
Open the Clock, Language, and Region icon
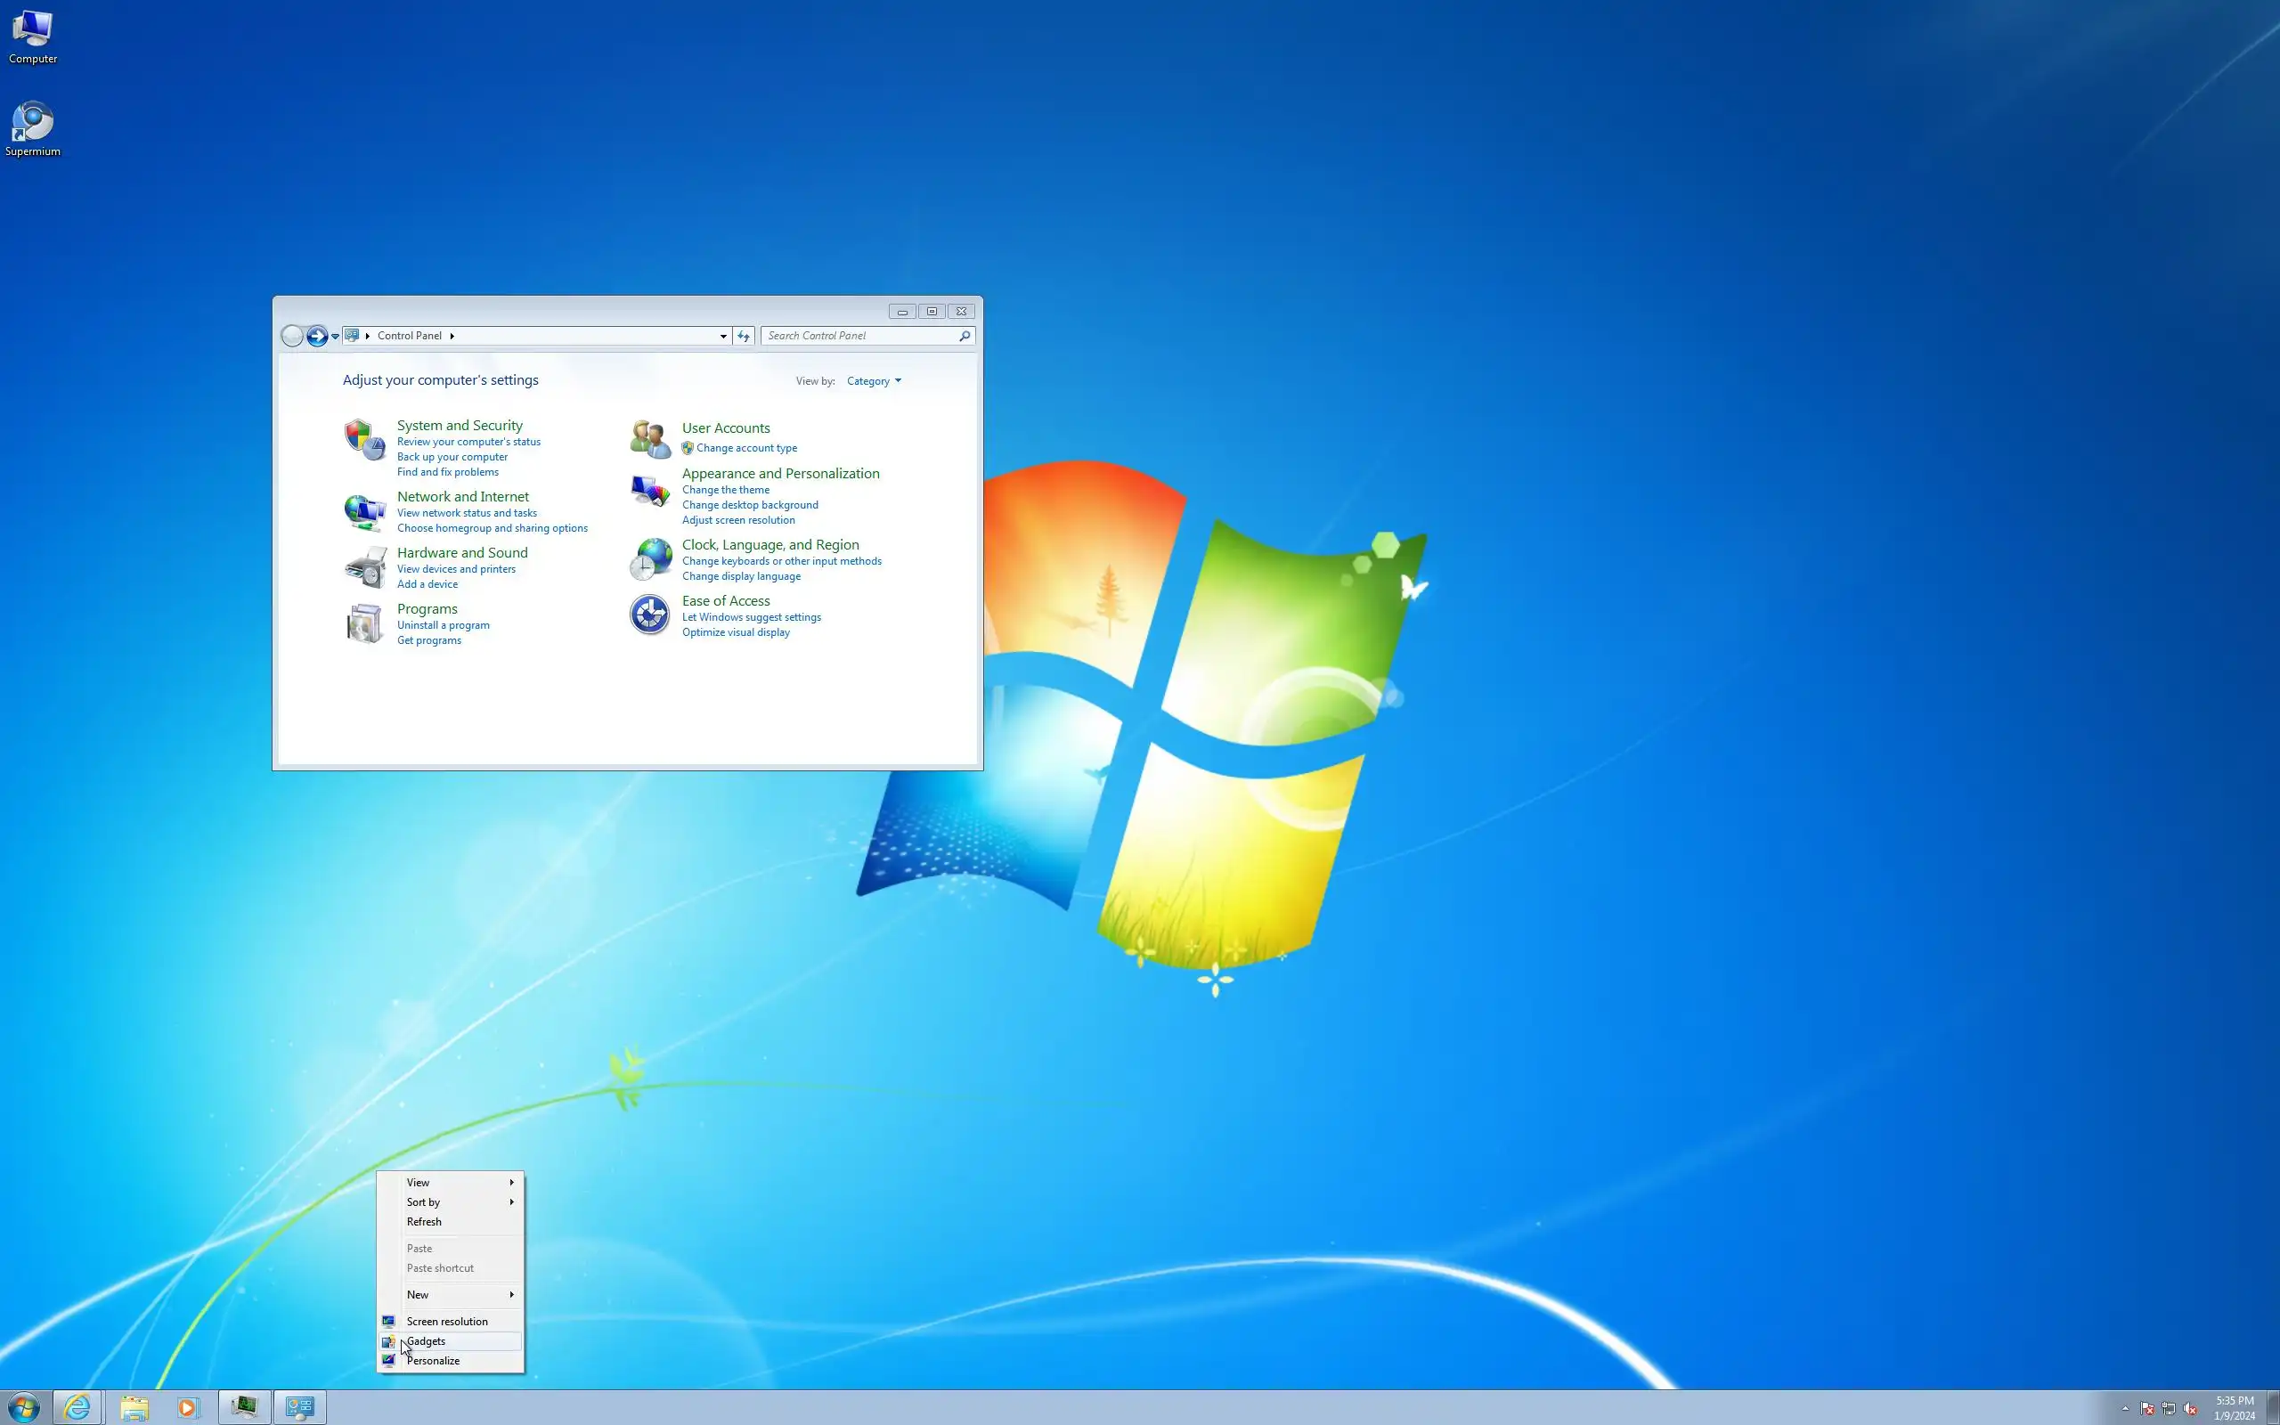pyautogui.click(x=650, y=559)
